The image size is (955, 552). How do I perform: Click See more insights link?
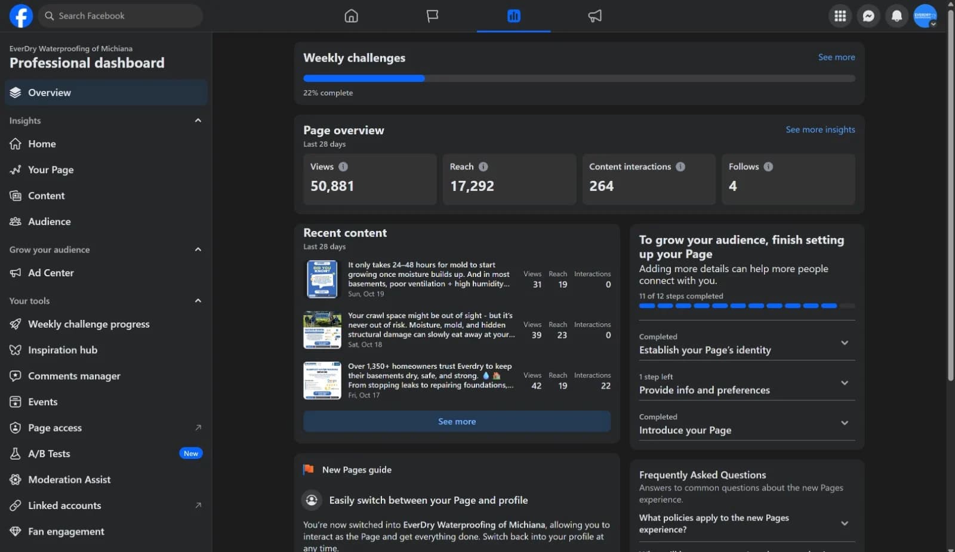pos(820,129)
